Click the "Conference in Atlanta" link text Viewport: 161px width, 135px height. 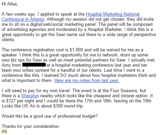23,19
